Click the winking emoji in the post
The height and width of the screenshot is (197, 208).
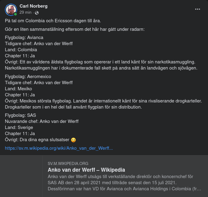pyautogui.click(x=73, y=140)
